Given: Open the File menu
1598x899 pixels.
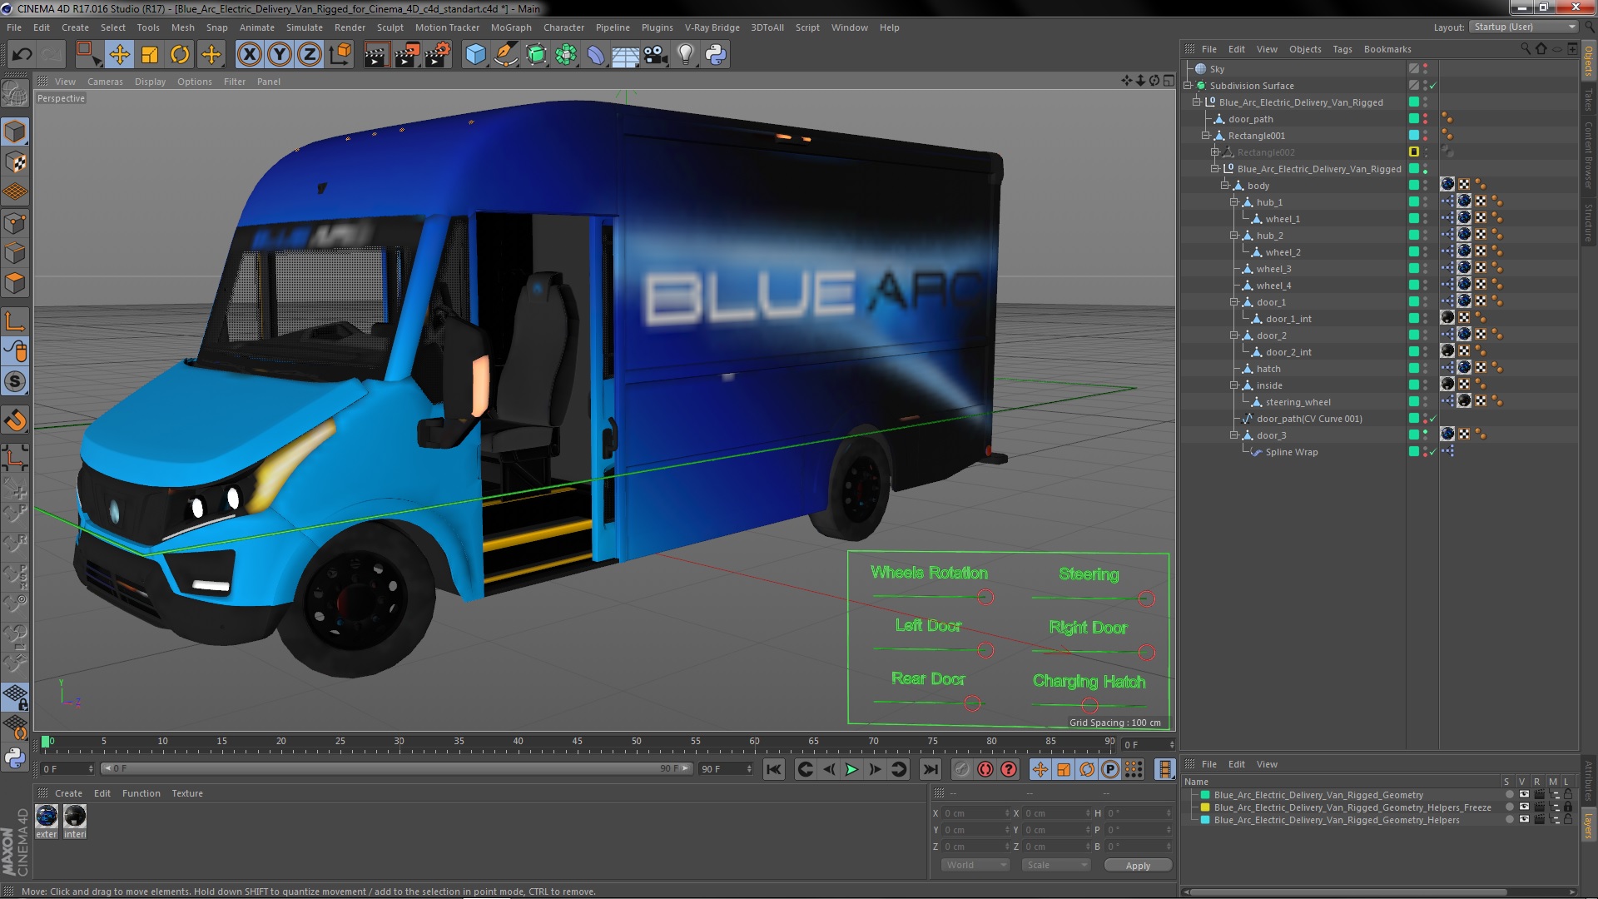Looking at the screenshot, I should (14, 27).
